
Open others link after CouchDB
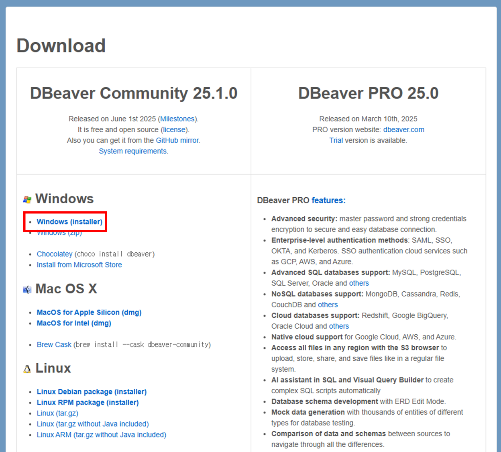click(328, 305)
